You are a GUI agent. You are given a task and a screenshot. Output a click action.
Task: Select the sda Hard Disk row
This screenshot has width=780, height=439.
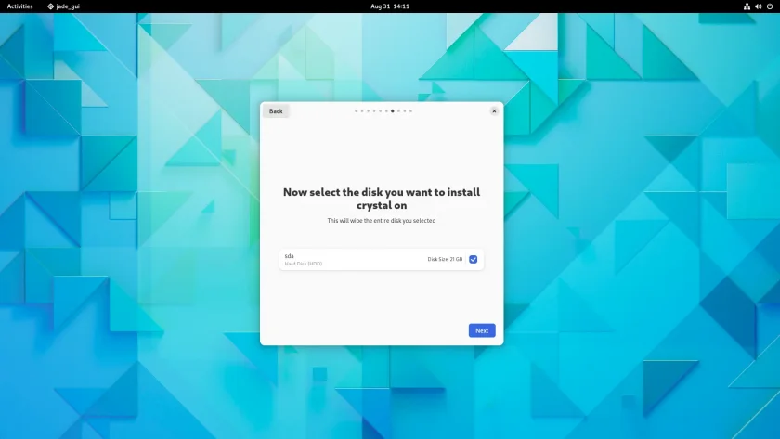[x=382, y=260]
